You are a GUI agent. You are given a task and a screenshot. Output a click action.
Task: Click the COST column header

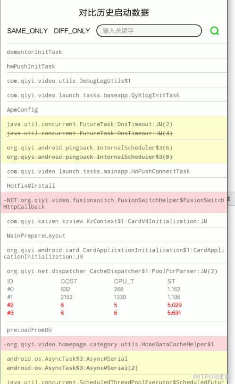[x=69, y=281]
